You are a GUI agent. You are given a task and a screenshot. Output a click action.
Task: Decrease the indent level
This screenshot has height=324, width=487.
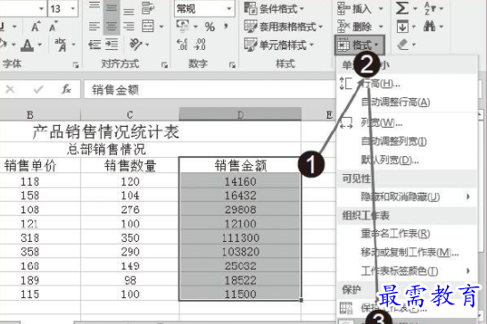[x=95, y=45]
